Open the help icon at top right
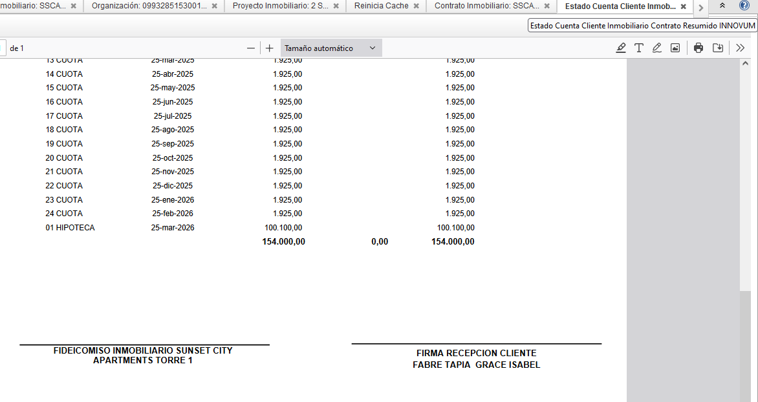 (744, 5)
